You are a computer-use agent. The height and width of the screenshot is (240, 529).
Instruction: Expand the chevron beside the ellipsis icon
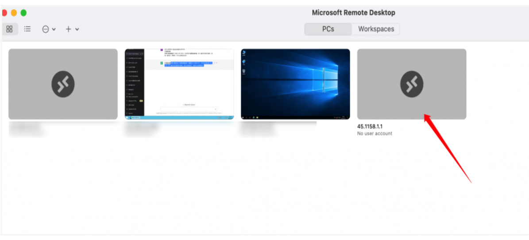click(54, 30)
